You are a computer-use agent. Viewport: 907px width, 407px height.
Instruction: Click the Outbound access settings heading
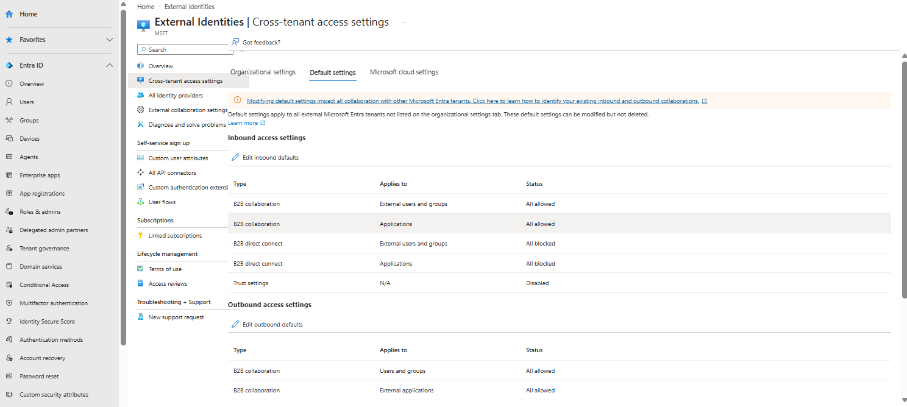269,305
